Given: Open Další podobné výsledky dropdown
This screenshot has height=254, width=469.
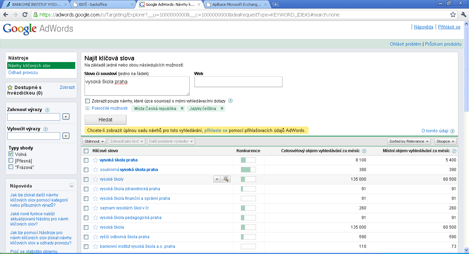Looking at the screenshot, I should [x=171, y=141].
